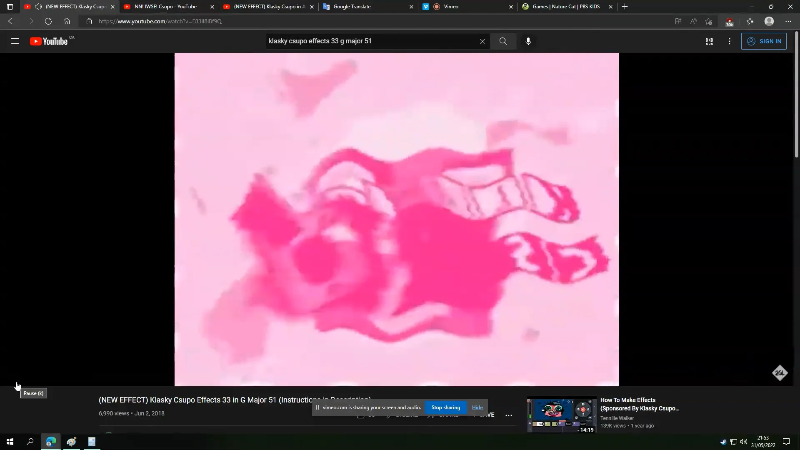Expand video actions ellipsis menu
800x450 pixels.
point(508,415)
